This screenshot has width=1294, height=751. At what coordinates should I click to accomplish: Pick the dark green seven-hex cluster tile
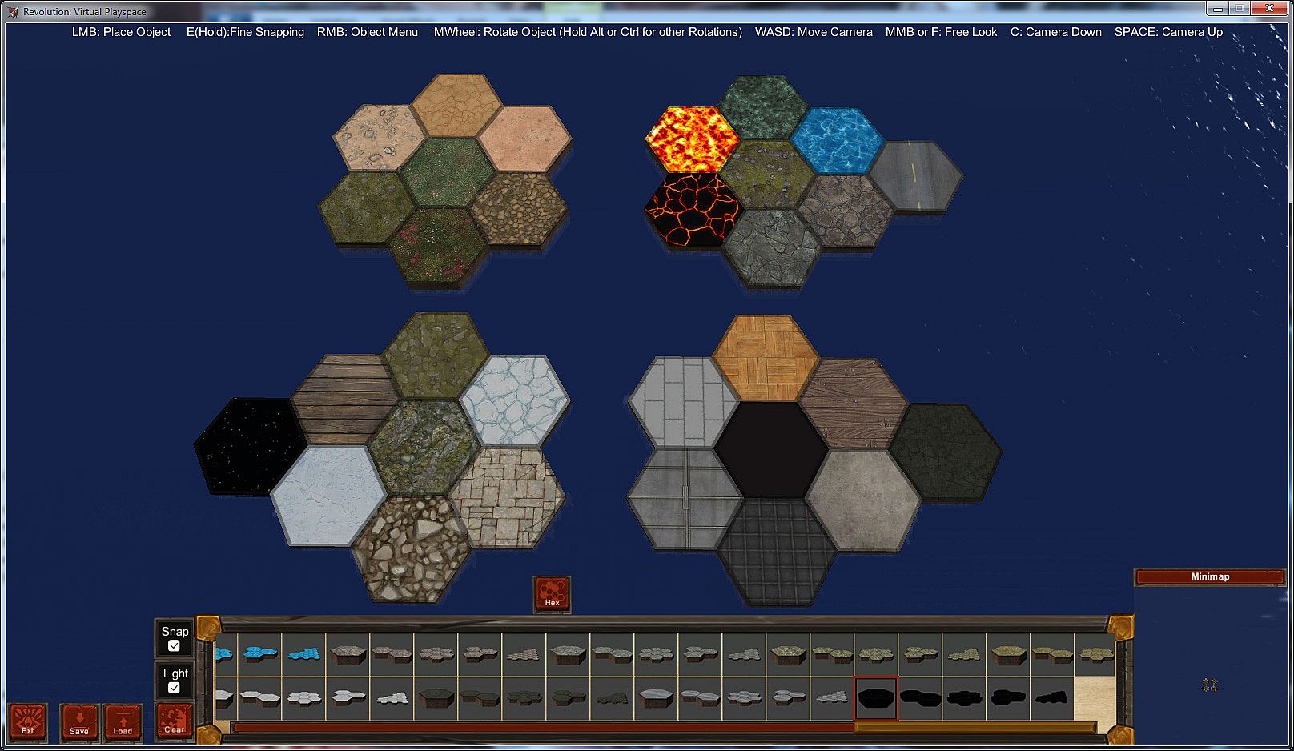[x=524, y=698]
